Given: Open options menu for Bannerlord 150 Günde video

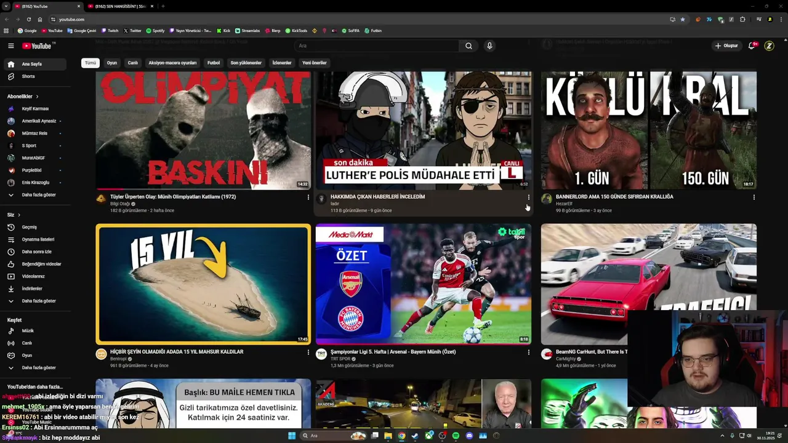Looking at the screenshot, I should (x=754, y=198).
